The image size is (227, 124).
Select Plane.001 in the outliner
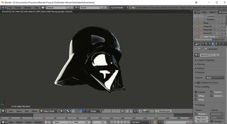click(x=208, y=26)
